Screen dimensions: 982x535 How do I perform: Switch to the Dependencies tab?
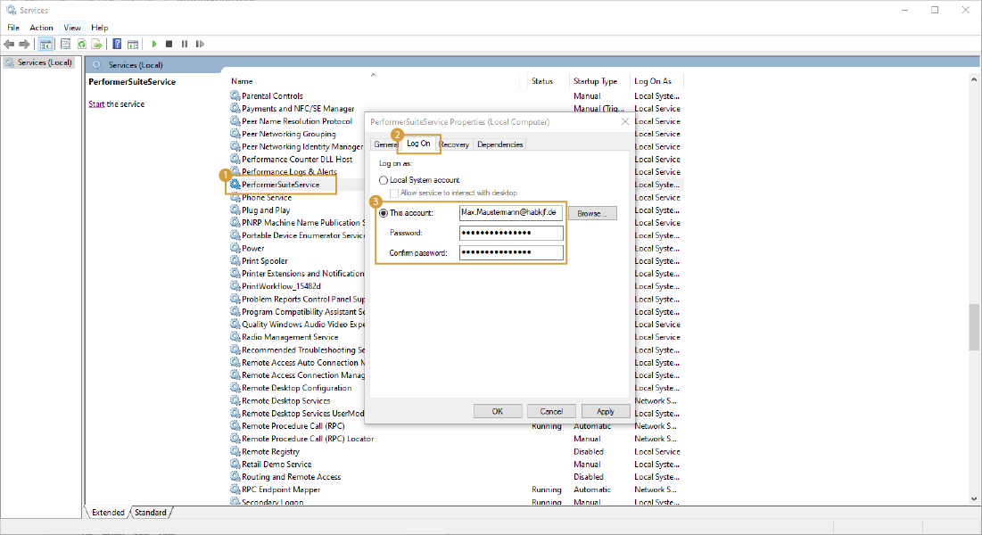coord(499,144)
